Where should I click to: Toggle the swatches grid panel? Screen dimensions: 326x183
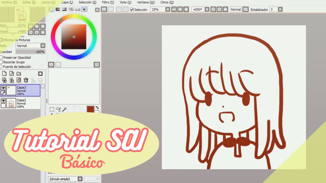[78, 9]
